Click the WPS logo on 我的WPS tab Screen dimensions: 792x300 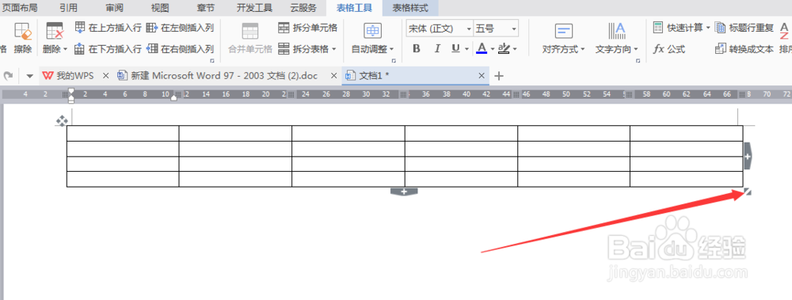pos(48,76)
